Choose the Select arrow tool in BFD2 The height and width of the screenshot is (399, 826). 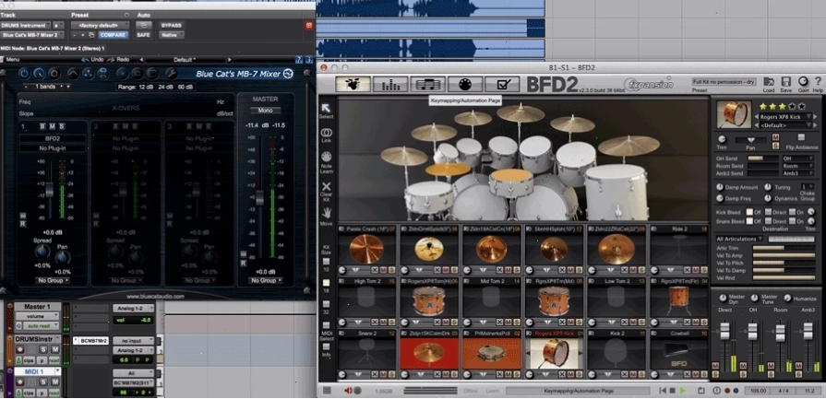click(x=326, y=111)
